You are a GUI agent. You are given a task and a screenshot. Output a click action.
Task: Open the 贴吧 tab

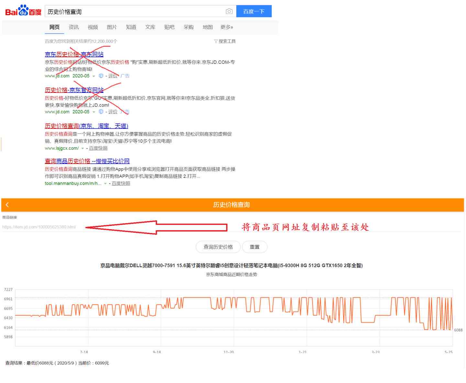tap(169, 27)
